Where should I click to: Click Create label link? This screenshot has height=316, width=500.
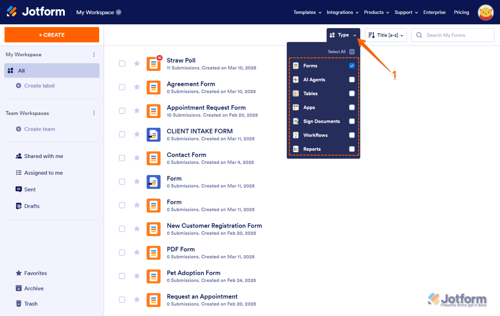click(x=35, y=86)
